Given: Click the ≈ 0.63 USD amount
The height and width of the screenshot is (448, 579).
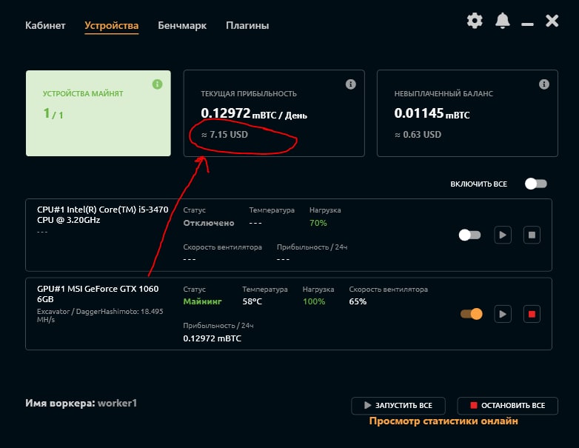Looking at the screenshot, I should 418,135.
